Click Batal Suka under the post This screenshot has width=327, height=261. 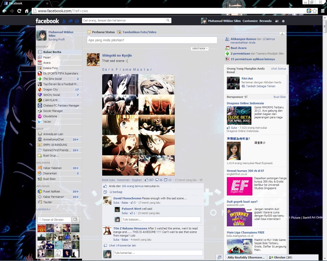pos(108,180)
